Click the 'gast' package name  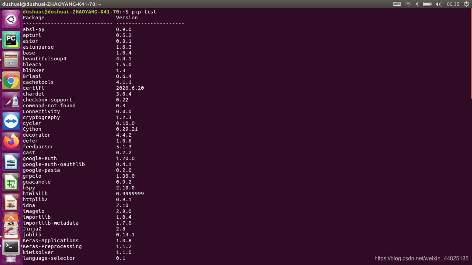coord(29,153)
